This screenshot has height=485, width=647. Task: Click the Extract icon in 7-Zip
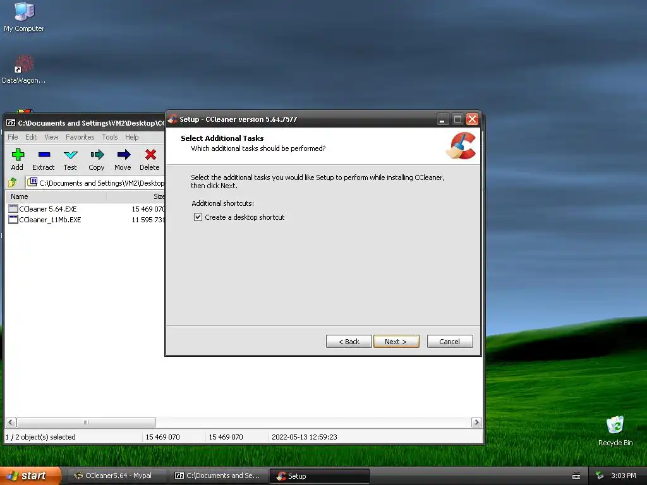(x=44, y=155)
